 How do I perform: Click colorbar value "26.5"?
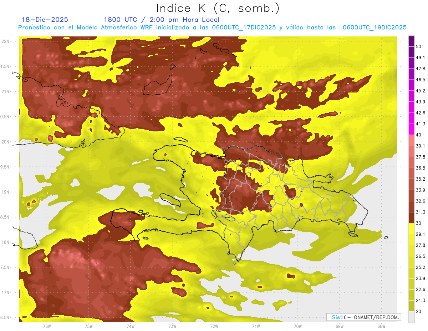coord(421,256)
